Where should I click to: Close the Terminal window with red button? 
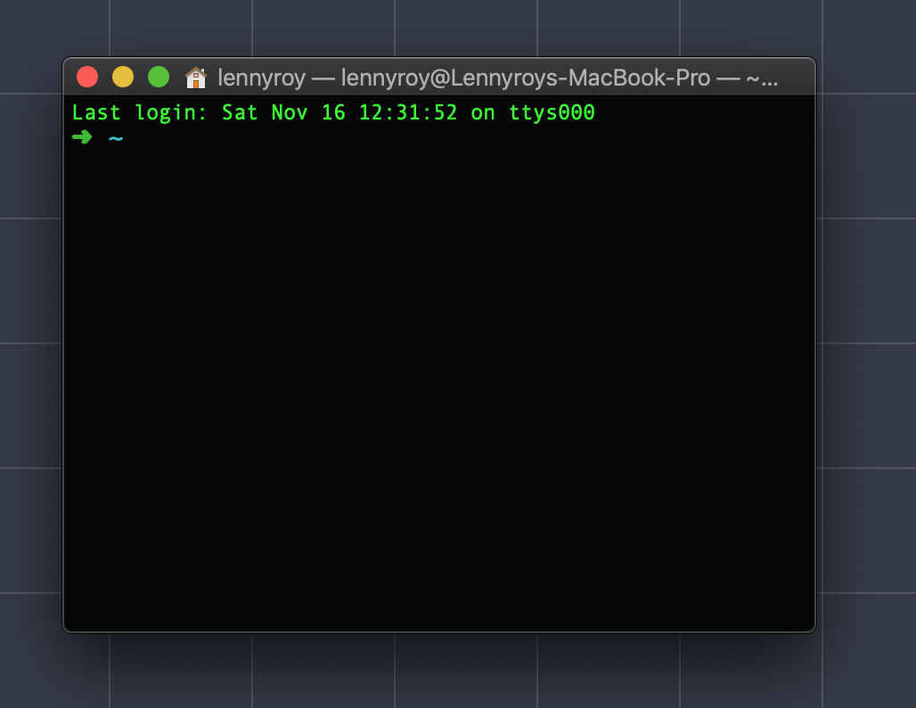tap(87, 78)
